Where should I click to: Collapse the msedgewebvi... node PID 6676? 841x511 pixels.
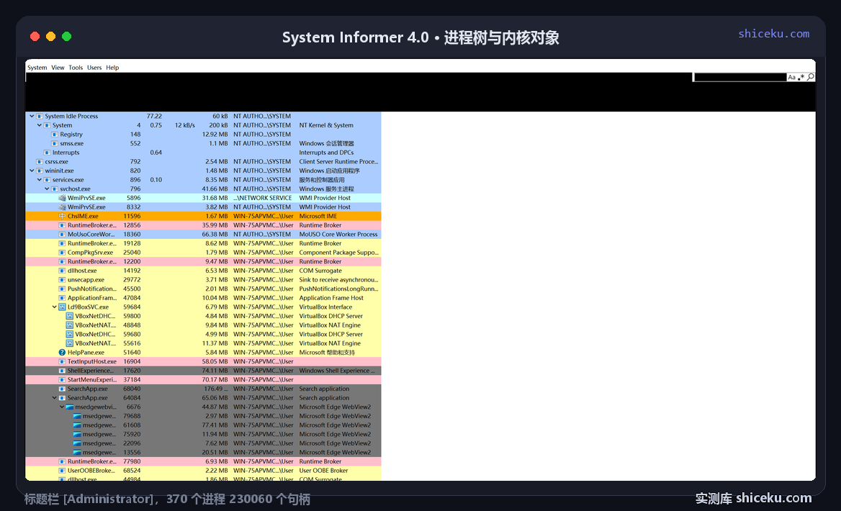(62, 407)
